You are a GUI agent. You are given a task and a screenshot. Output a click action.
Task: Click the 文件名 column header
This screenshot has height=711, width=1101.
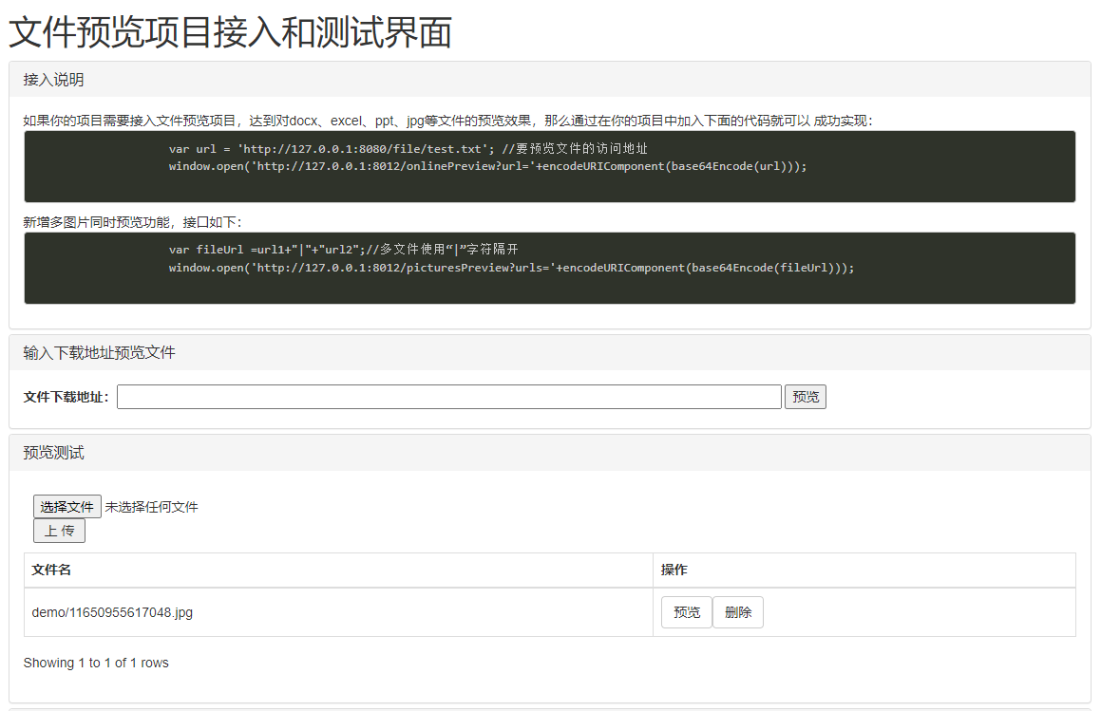(x=338, y=570)
